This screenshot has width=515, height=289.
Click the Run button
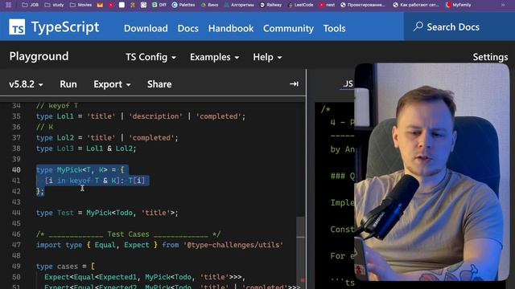(x=68, y=84)
